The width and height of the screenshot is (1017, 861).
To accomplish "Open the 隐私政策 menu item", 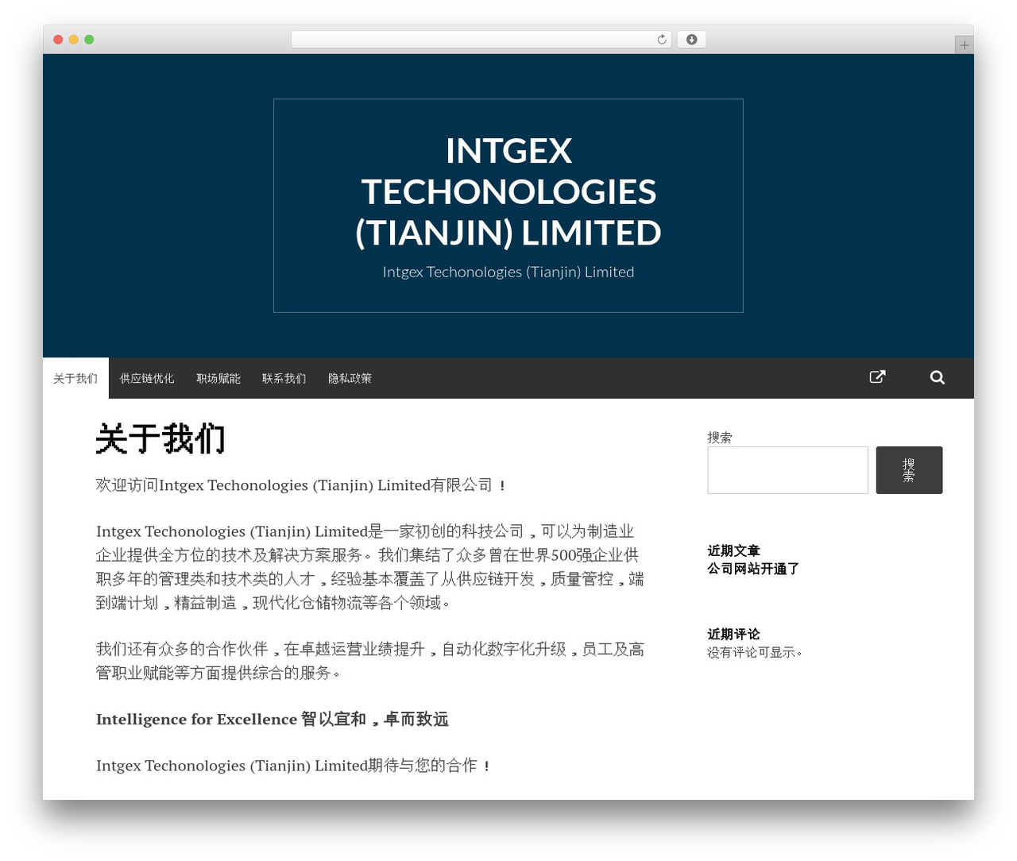I will click(350, 378).
